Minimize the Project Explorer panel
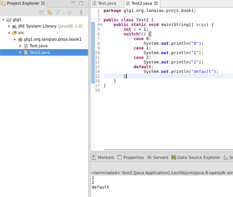 pos(73,2)
